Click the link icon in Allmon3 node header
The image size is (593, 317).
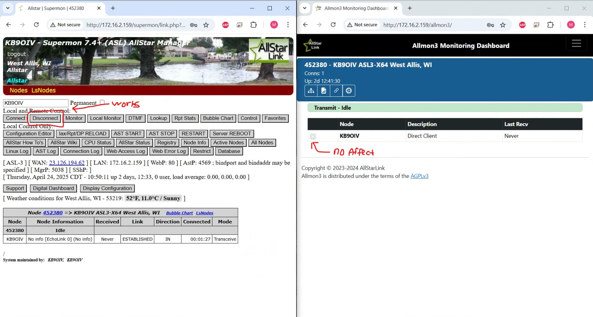pyautogui.click(x=336, y=91)
